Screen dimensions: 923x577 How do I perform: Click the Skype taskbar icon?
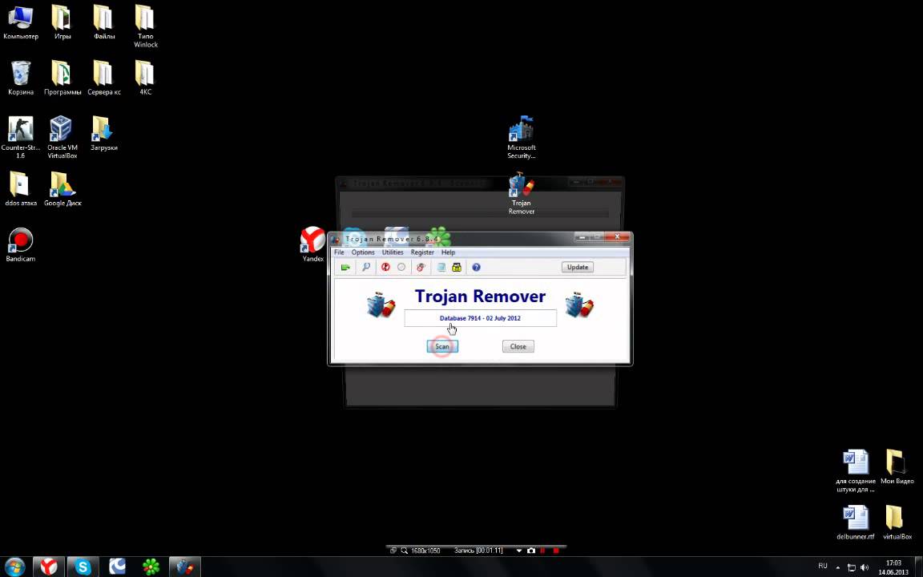coord(83,567)
